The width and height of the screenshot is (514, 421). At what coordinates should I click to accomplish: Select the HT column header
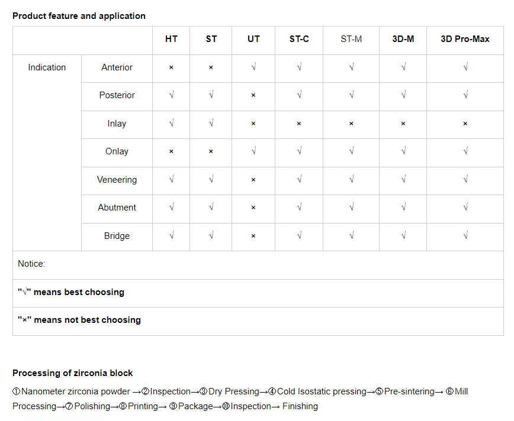(171, 39)
